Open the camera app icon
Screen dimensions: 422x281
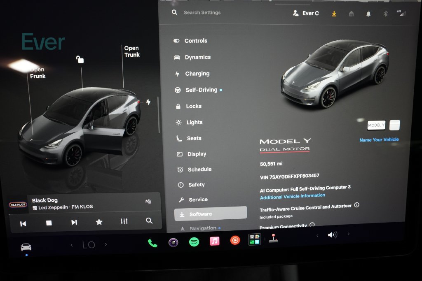coord(173,243)
